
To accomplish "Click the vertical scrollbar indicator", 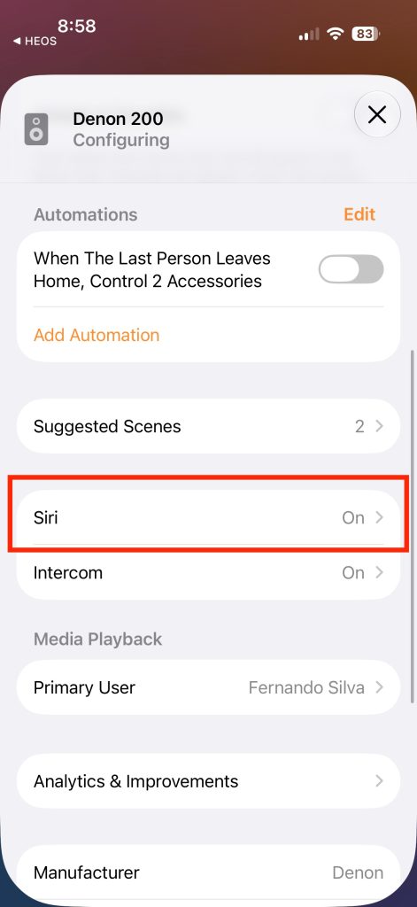I will point(413,526).
